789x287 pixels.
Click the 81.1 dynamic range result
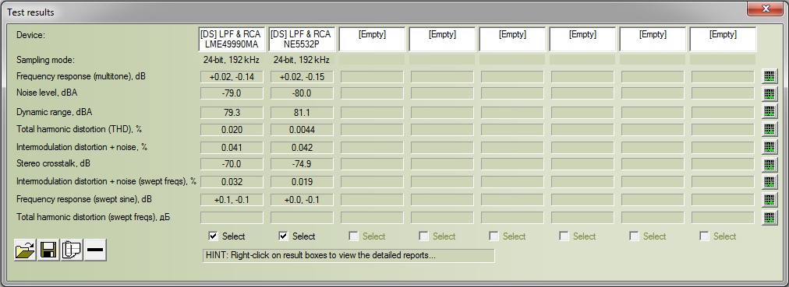tap(302, 113)
